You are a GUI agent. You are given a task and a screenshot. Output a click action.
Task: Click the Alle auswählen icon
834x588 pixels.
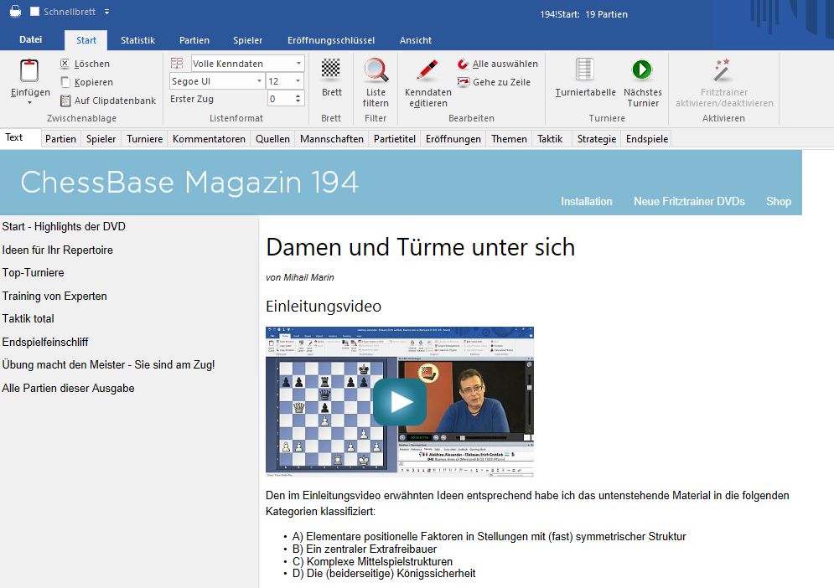pos(464,64)
